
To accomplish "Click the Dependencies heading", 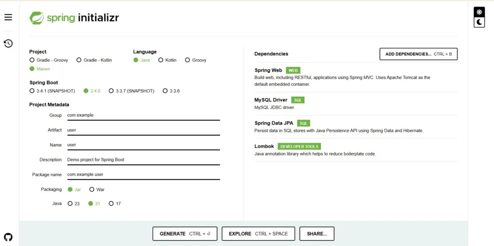I will coord(271,54).
